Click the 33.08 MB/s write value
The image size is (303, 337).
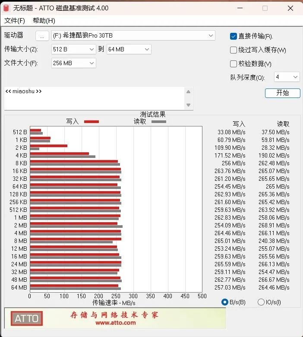click(231, 132)
